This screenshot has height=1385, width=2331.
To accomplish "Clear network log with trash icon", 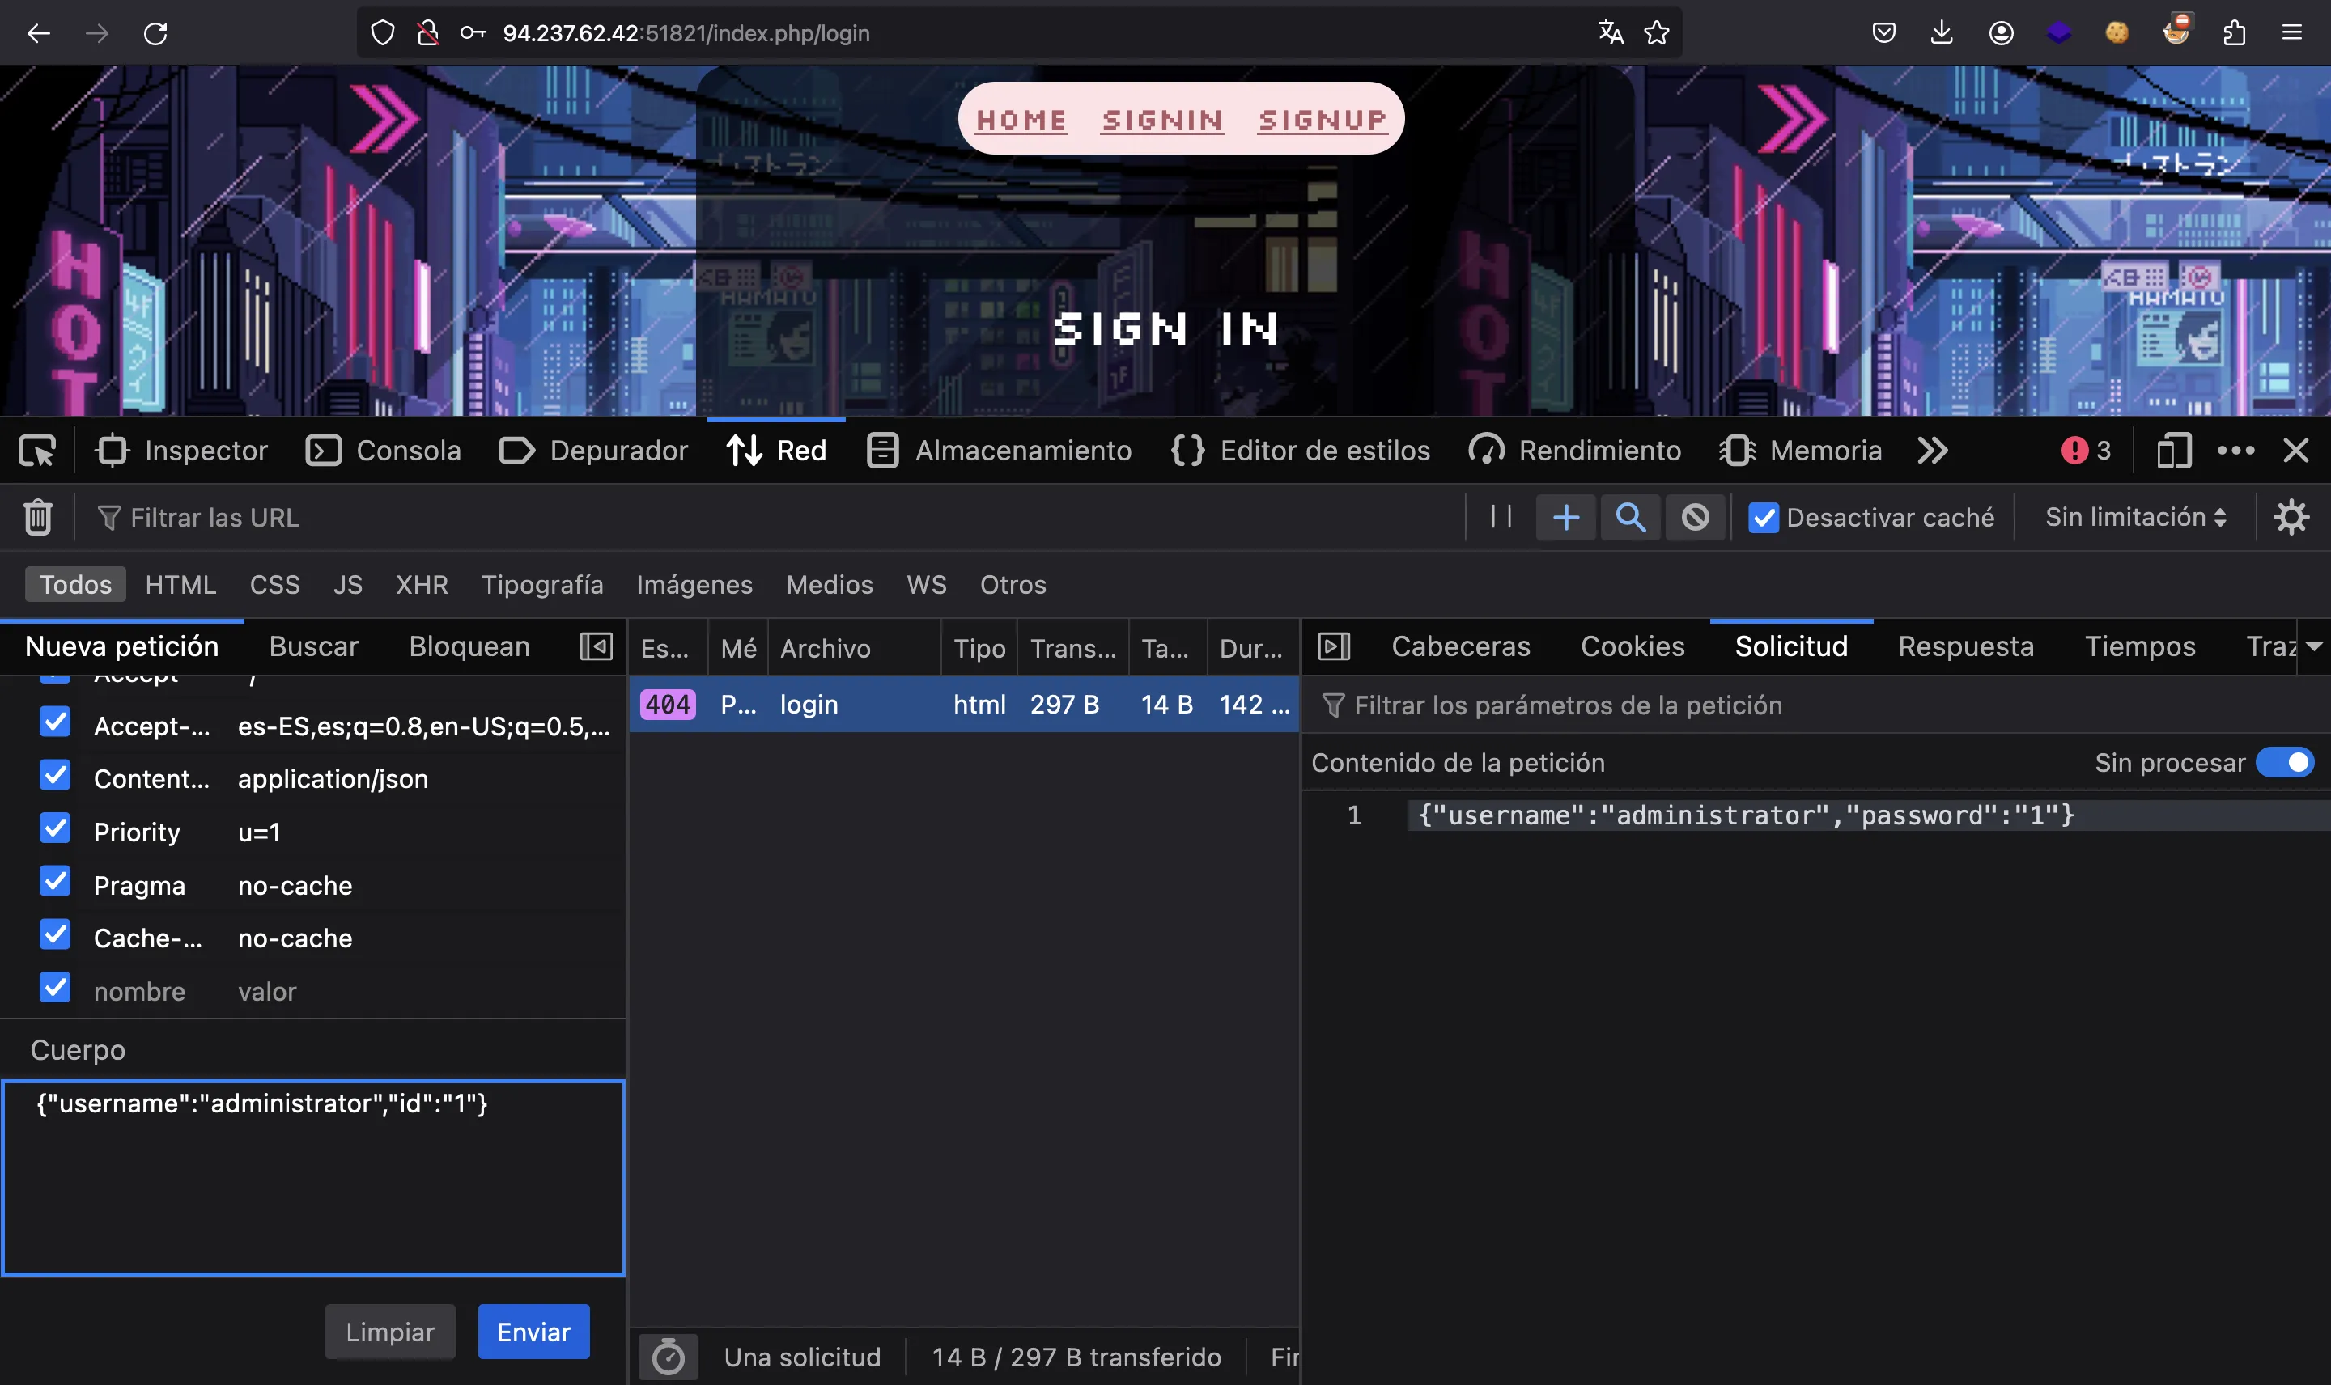I will pyautogui.click(x=37, y=517).
